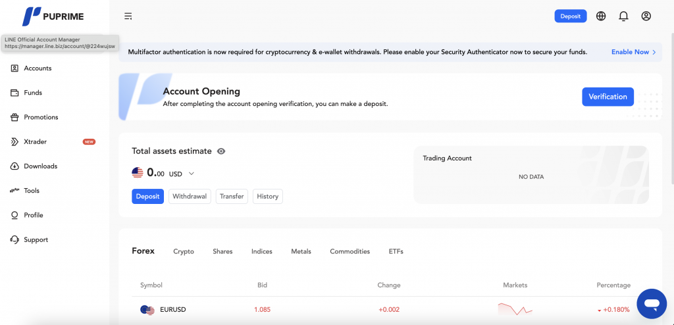The image size is (674, 325).
Task: Select the EURUSD symbol row
Action: click(x=172, y=309)
